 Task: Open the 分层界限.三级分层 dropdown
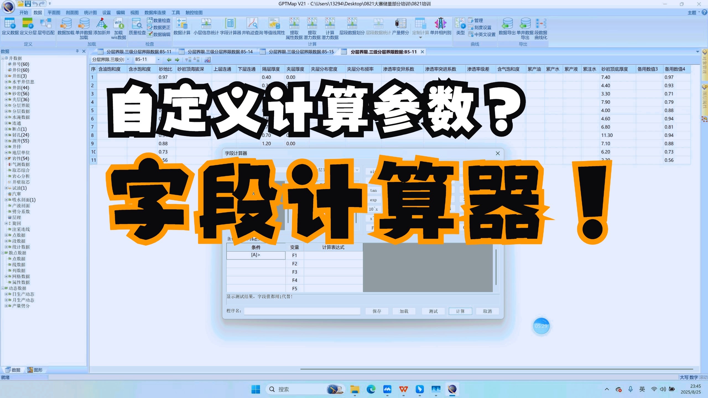(x=128, y=59)
